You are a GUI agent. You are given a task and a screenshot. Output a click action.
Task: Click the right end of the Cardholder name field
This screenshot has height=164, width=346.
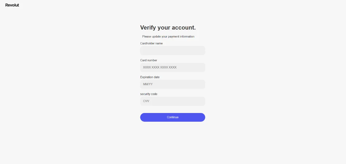tap(201, 50)
